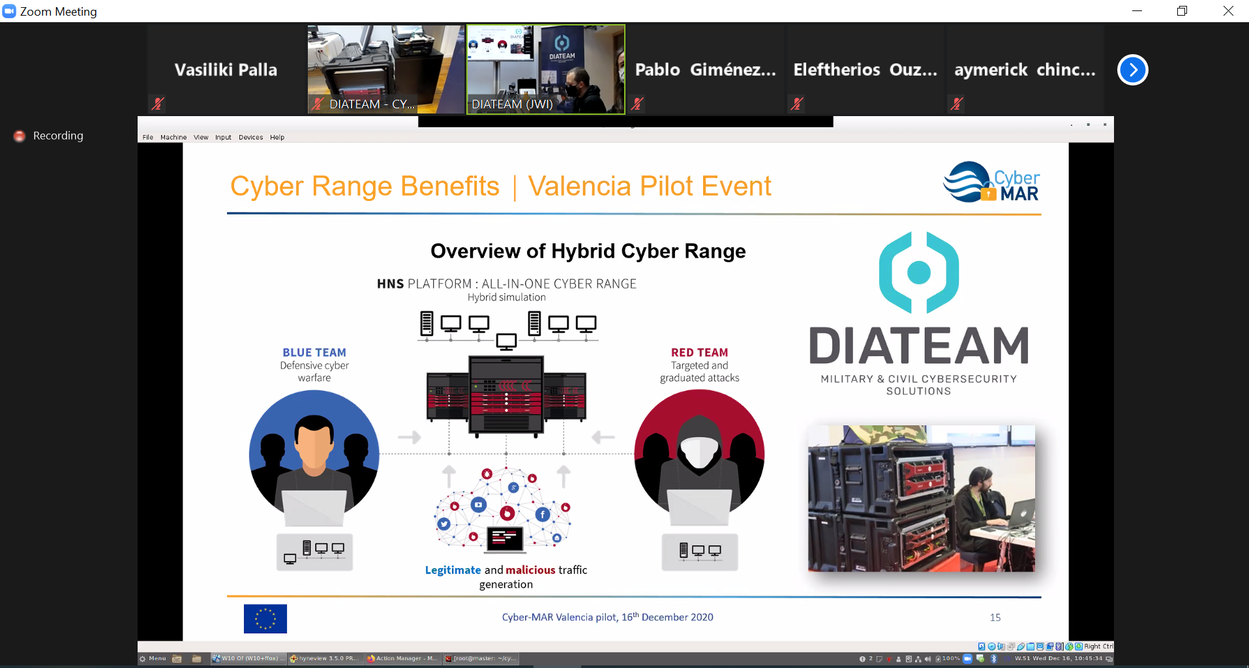1249x668 pixels.
Task: Click the Eleftherios Ouz participant tile
Action: pos(865,70)
